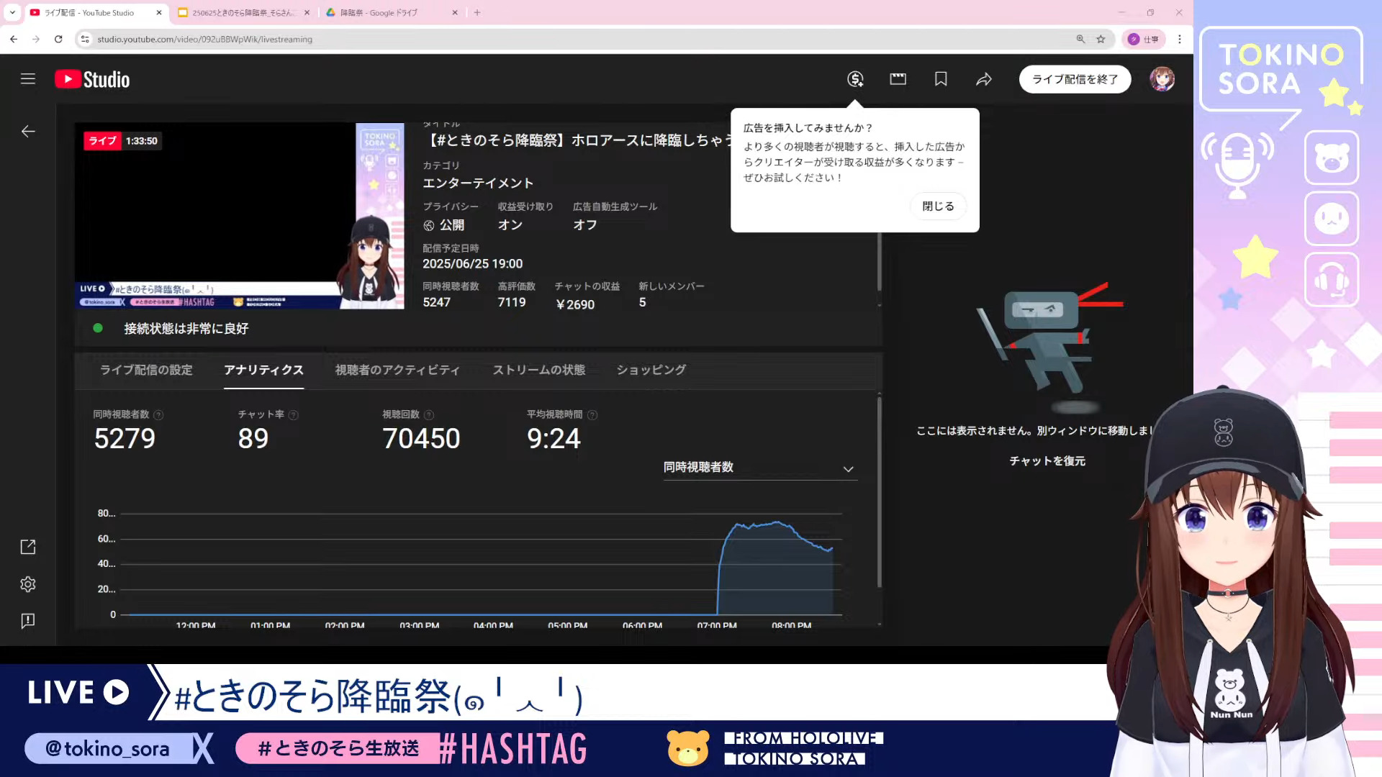This screenshot has width=1382, height=777.
Task: Switch to the 250625 Google Slides browser tab
Action: click(243, 12)
